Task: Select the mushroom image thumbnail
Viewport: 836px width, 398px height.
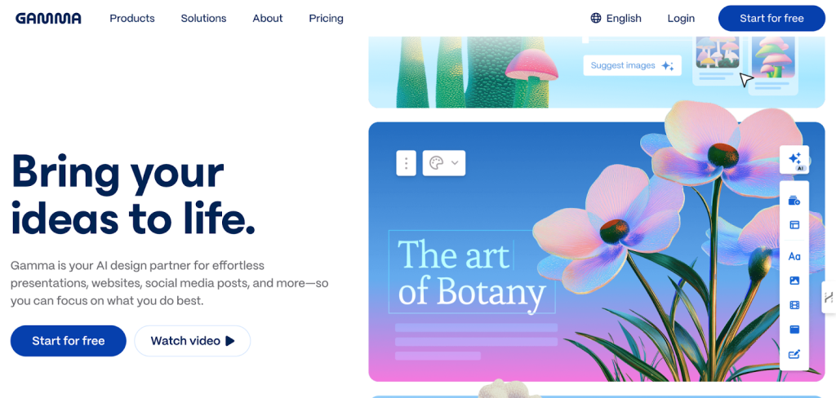Action: pos(717,52)
